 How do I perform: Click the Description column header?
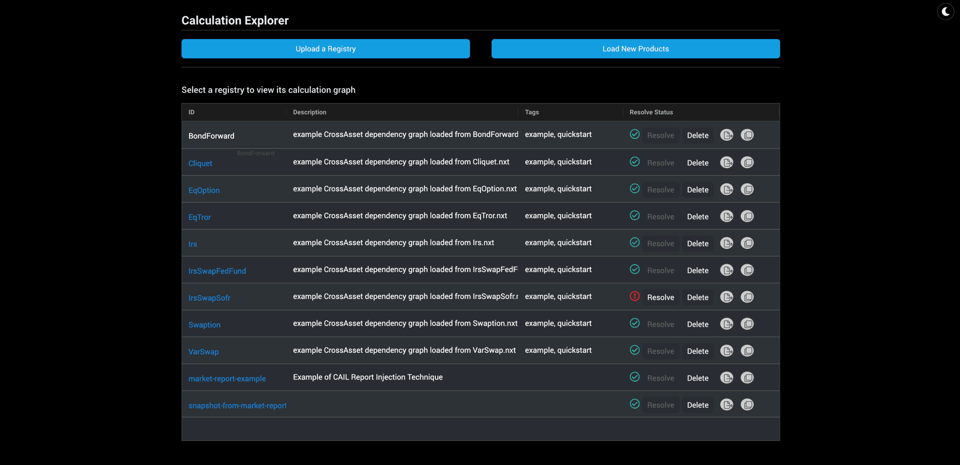309,112
